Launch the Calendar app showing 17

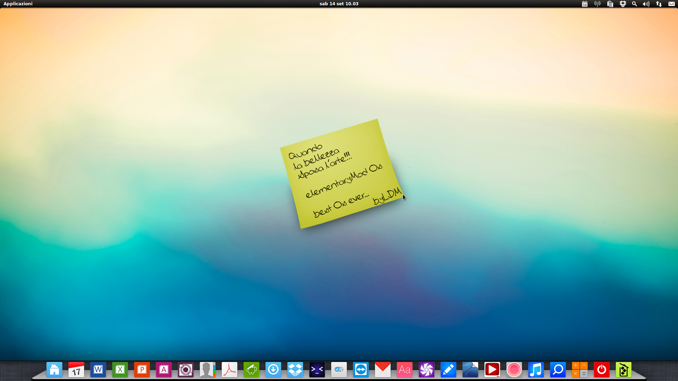76,370
